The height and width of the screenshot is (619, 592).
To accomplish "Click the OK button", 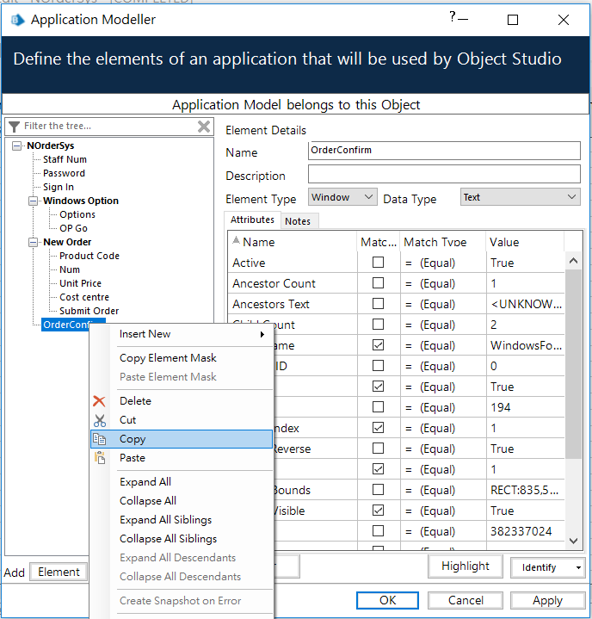I will 387,600.
